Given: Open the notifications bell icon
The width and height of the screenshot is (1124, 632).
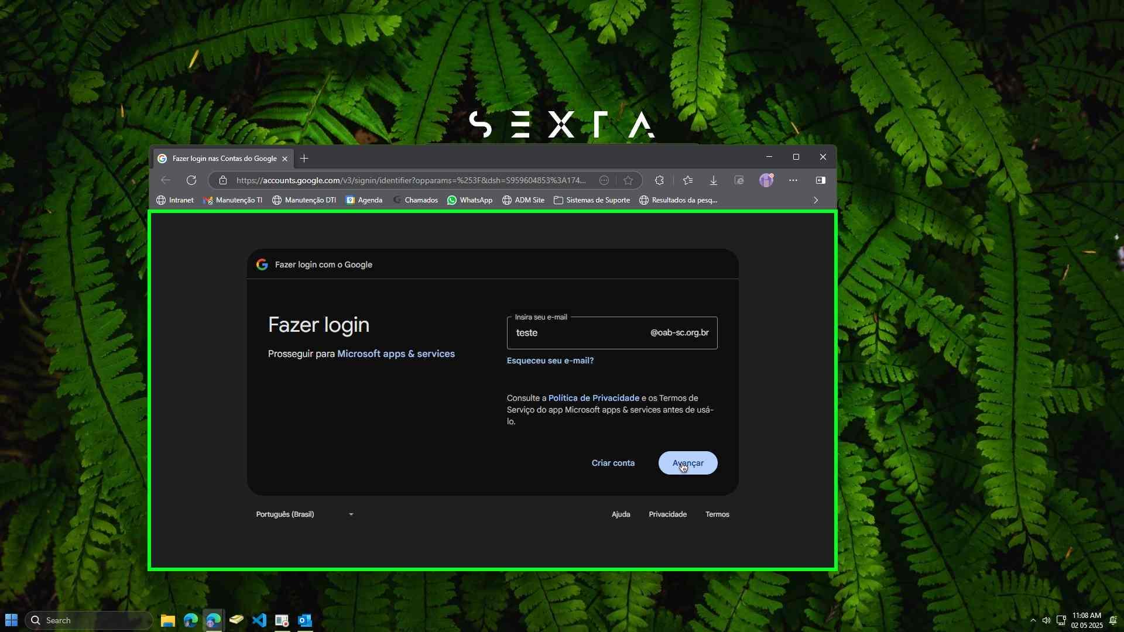Looking at the screenshot, I should (1113, 620).
